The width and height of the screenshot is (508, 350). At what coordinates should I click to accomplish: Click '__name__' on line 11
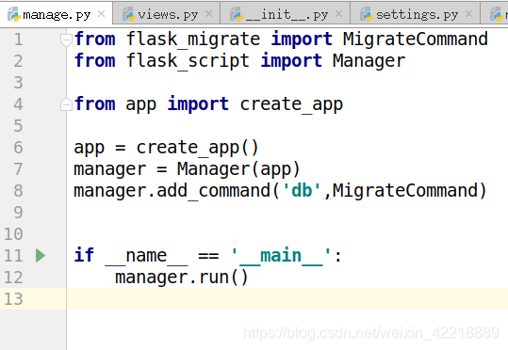click(146, 256)
